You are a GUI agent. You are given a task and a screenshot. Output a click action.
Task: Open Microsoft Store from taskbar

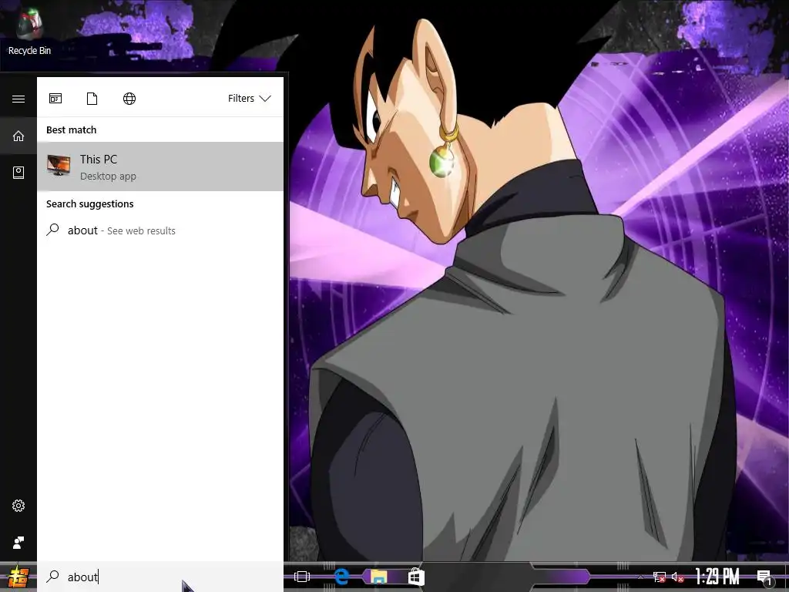(x=416, y=577)
